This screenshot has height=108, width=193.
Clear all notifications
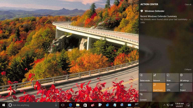(x=188, y=4)
